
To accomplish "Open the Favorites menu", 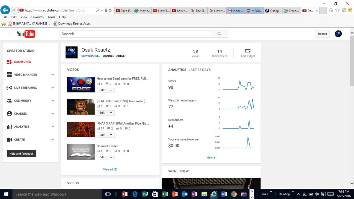I will tap(37, 17).
